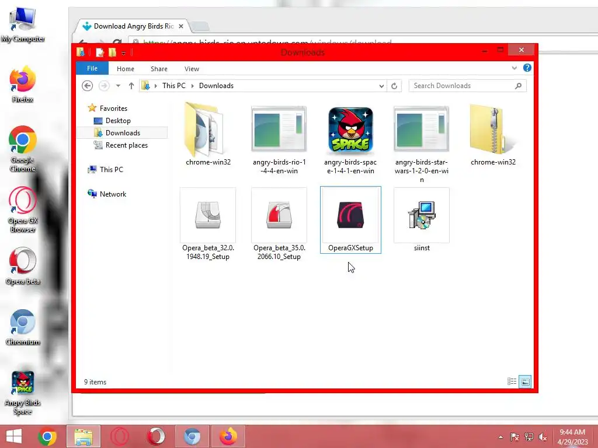The image size is (598, 448).
Task: Open the OperaGXSetup installer file
Action: point(350,220)
